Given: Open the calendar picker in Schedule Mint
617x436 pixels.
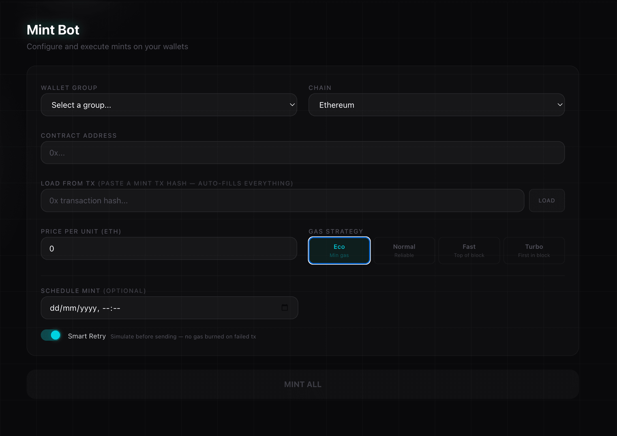Looking at the screenshot, I should (285, 308).
